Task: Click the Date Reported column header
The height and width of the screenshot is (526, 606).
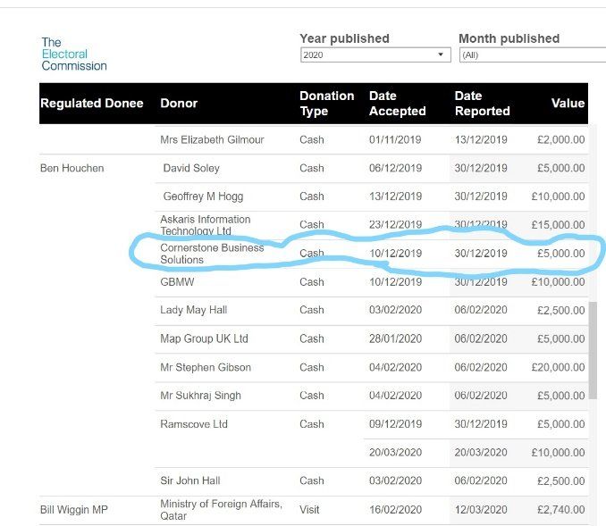Action: click(482, 104)
